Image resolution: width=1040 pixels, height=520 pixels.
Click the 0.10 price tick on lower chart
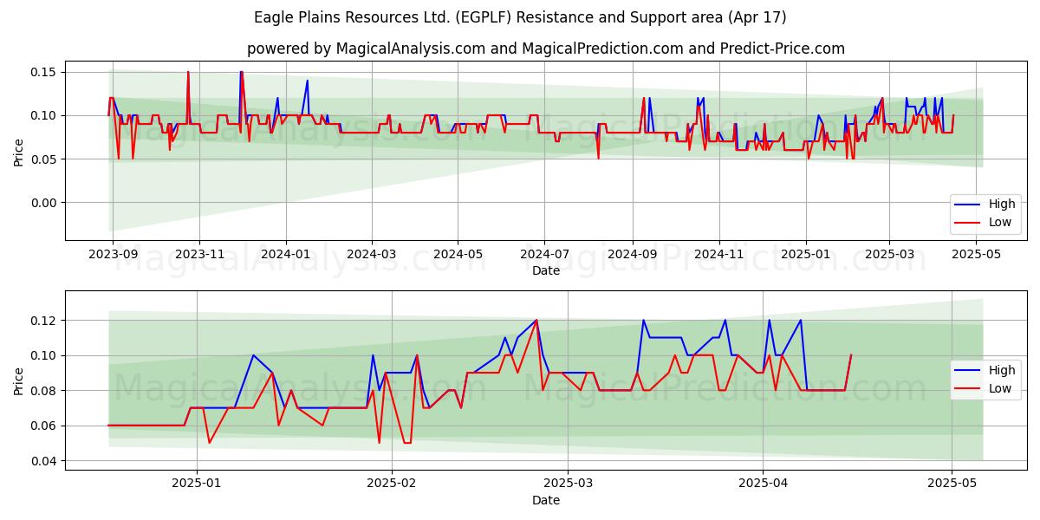tap(43, 355)
